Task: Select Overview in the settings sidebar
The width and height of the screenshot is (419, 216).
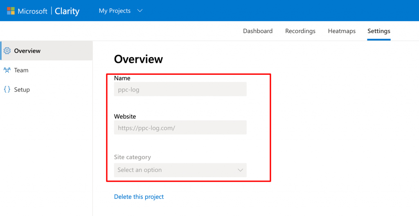Action: [x=47, y=51]
